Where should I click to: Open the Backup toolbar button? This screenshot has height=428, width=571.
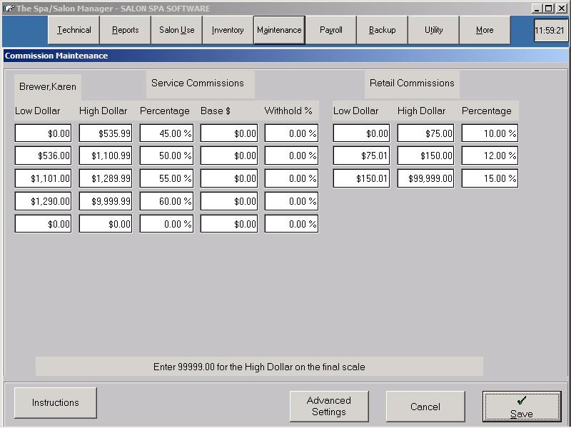[382, 31]
